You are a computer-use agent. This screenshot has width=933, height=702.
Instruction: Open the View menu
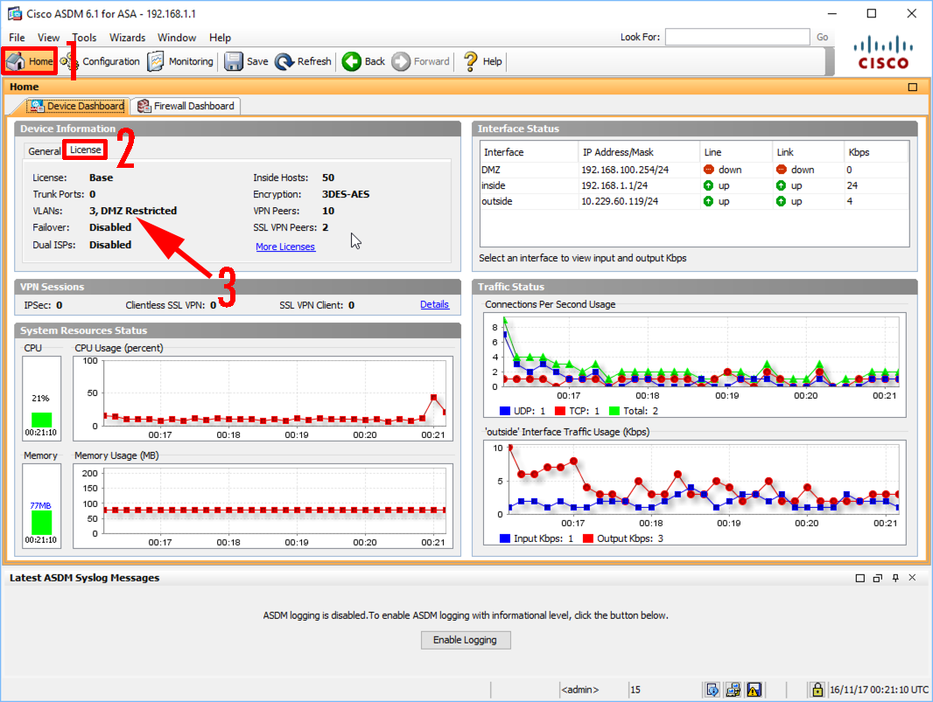point(48,38)
